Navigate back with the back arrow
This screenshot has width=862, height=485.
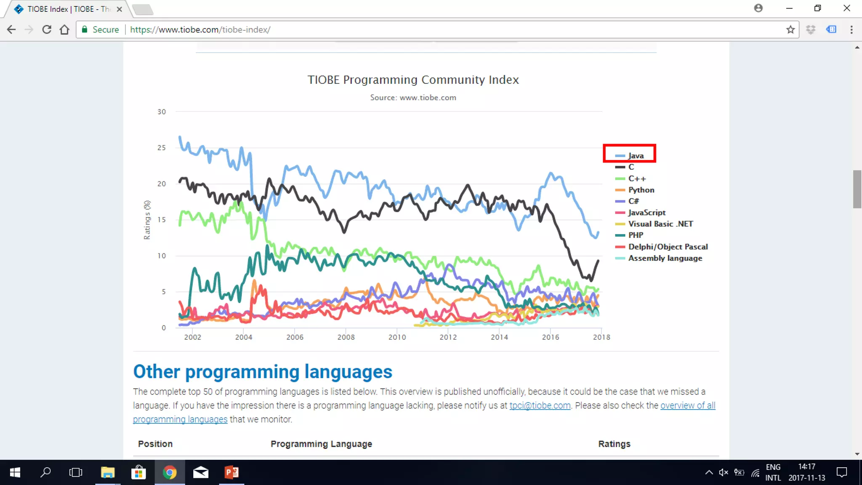click(x=11, y=29)
